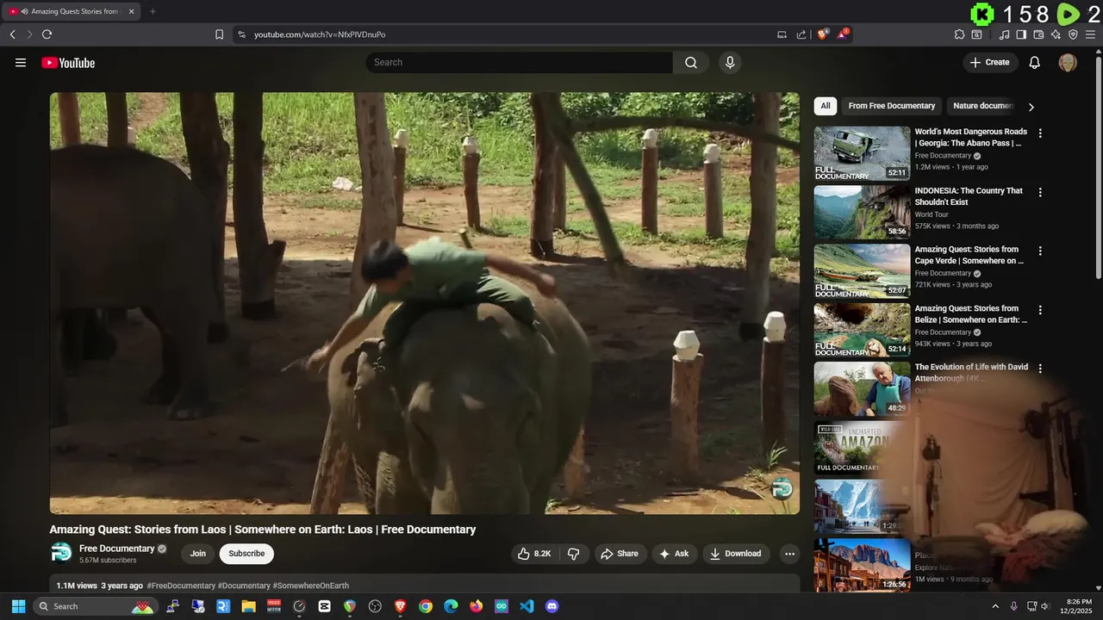Open the Brave VPN shield icon
Image resolution: width=1103 pixels, height=620 pixels.
click(1073, 34)
